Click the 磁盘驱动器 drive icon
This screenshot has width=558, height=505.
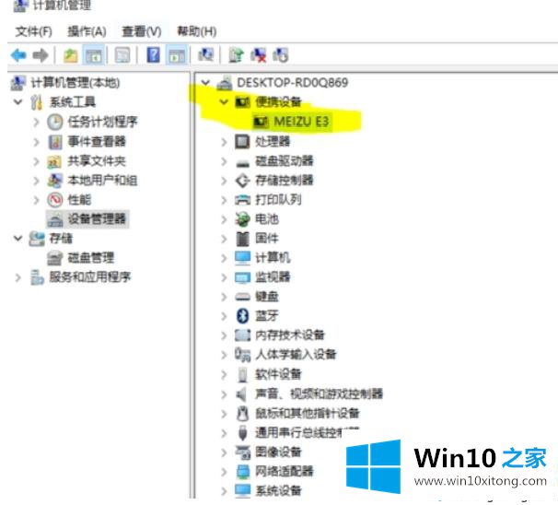243,162
